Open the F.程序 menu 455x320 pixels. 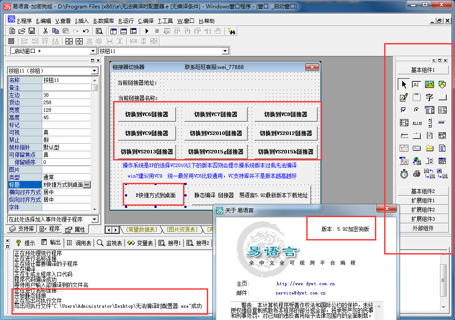24,21
